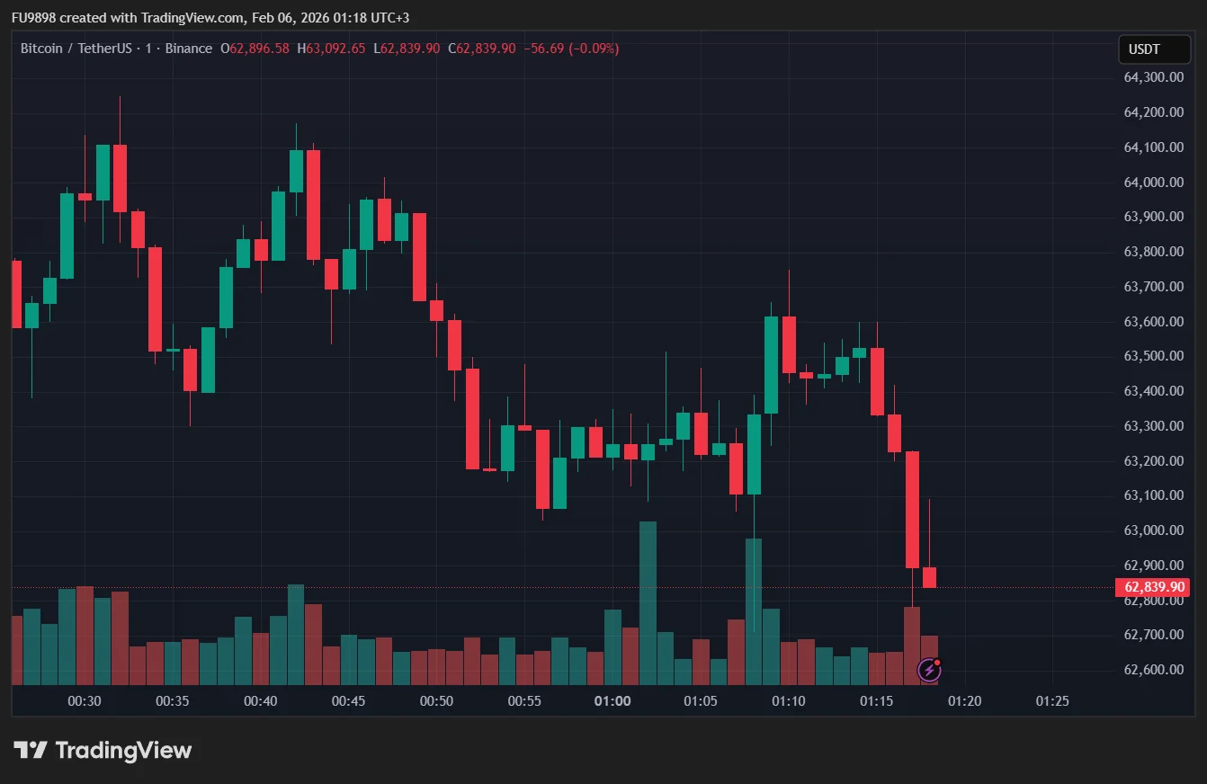The width and height of the screenshot is (1207, 784).
Task: Click the open value O62,896.58
Action: point(255,49)
